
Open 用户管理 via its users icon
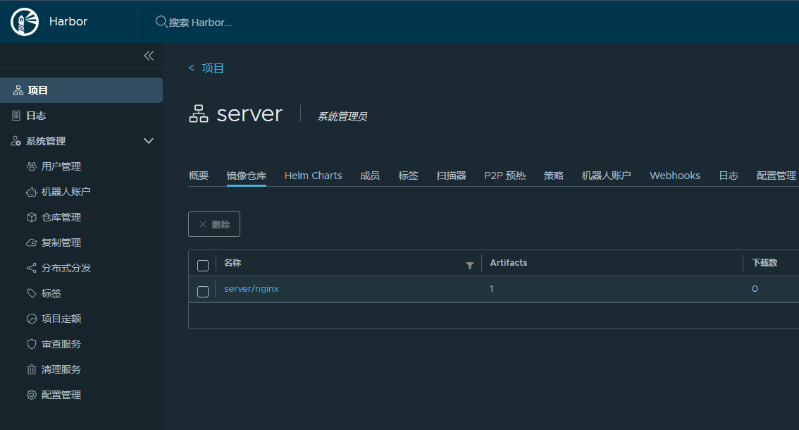pyautogui.click(x=31, y=166)
